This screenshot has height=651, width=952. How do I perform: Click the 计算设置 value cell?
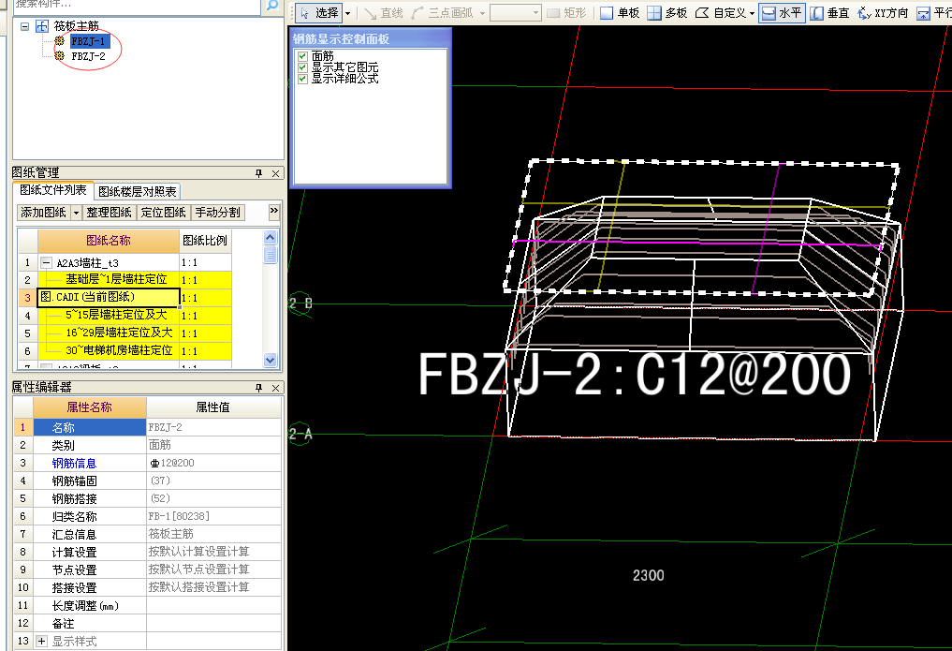(213, 552)
